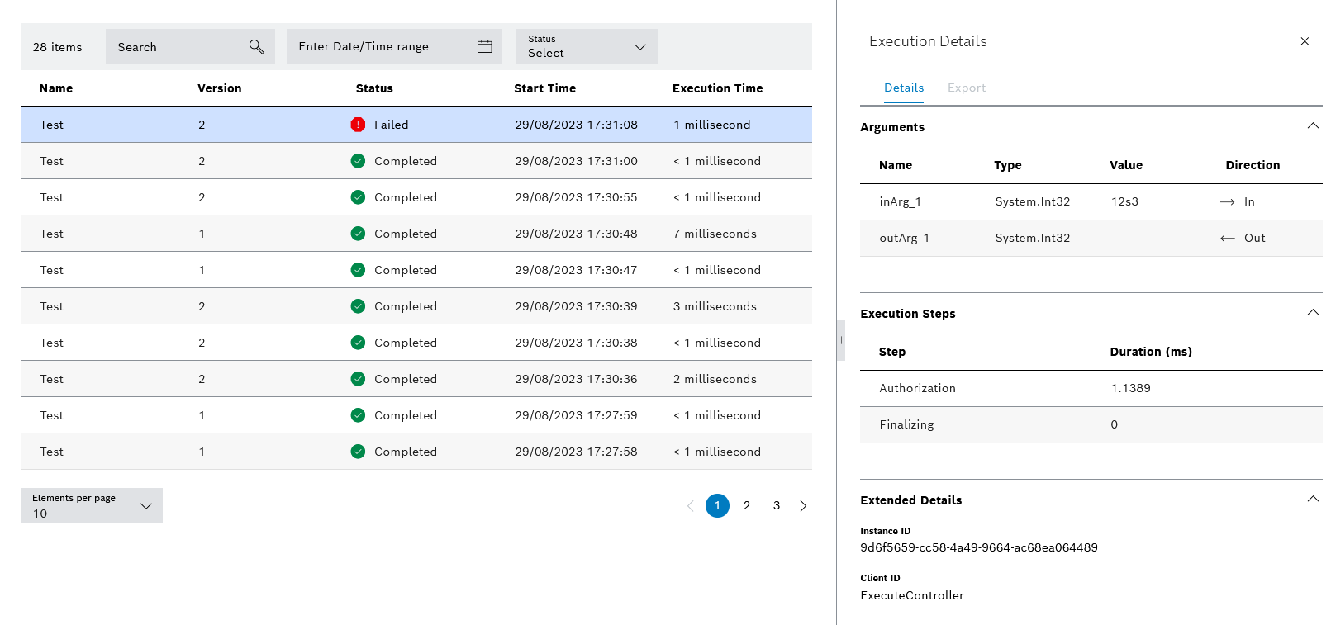Click the red Failed status icon
Screen dimensions: 1331x625
pos(358,125)
